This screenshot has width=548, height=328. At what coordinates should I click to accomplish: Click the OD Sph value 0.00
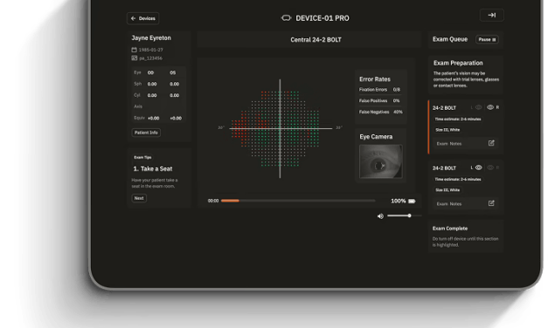coord(152,84)
